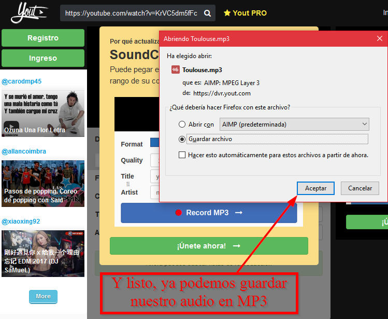
Task: Click the Toulouse.mp3 audio file icon
Action: 176,70
